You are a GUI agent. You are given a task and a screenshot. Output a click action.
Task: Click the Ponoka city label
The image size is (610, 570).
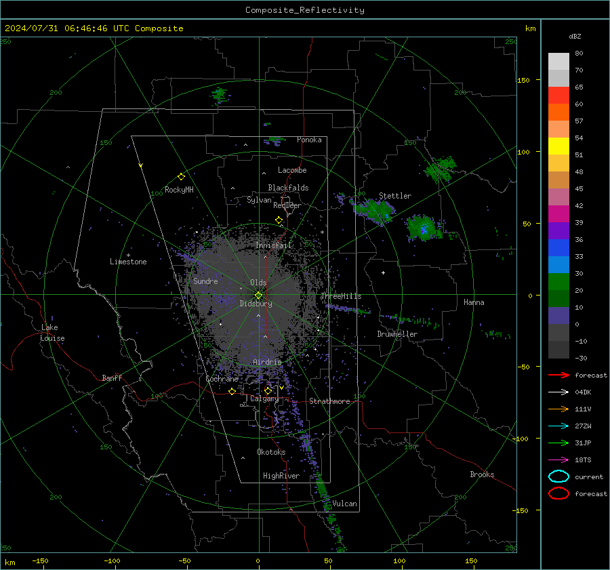309,140
